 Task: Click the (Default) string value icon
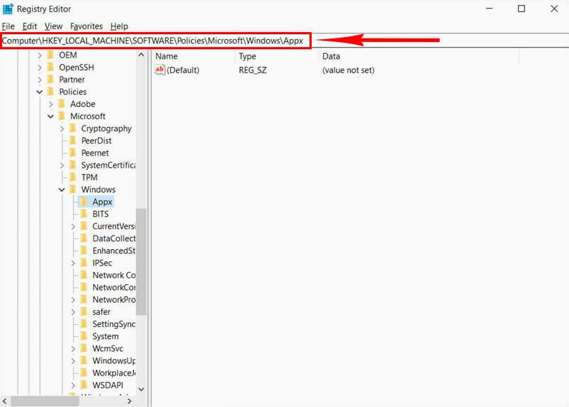pyautogui.click(x=159, y=69)
